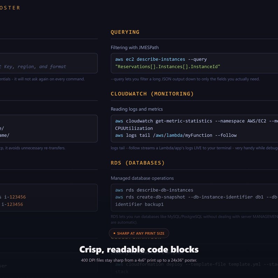This screenshot has width=278, height=278.
Task: Click the 'it avoids unnecessary re-transfers' note
Action: (33, 148)
